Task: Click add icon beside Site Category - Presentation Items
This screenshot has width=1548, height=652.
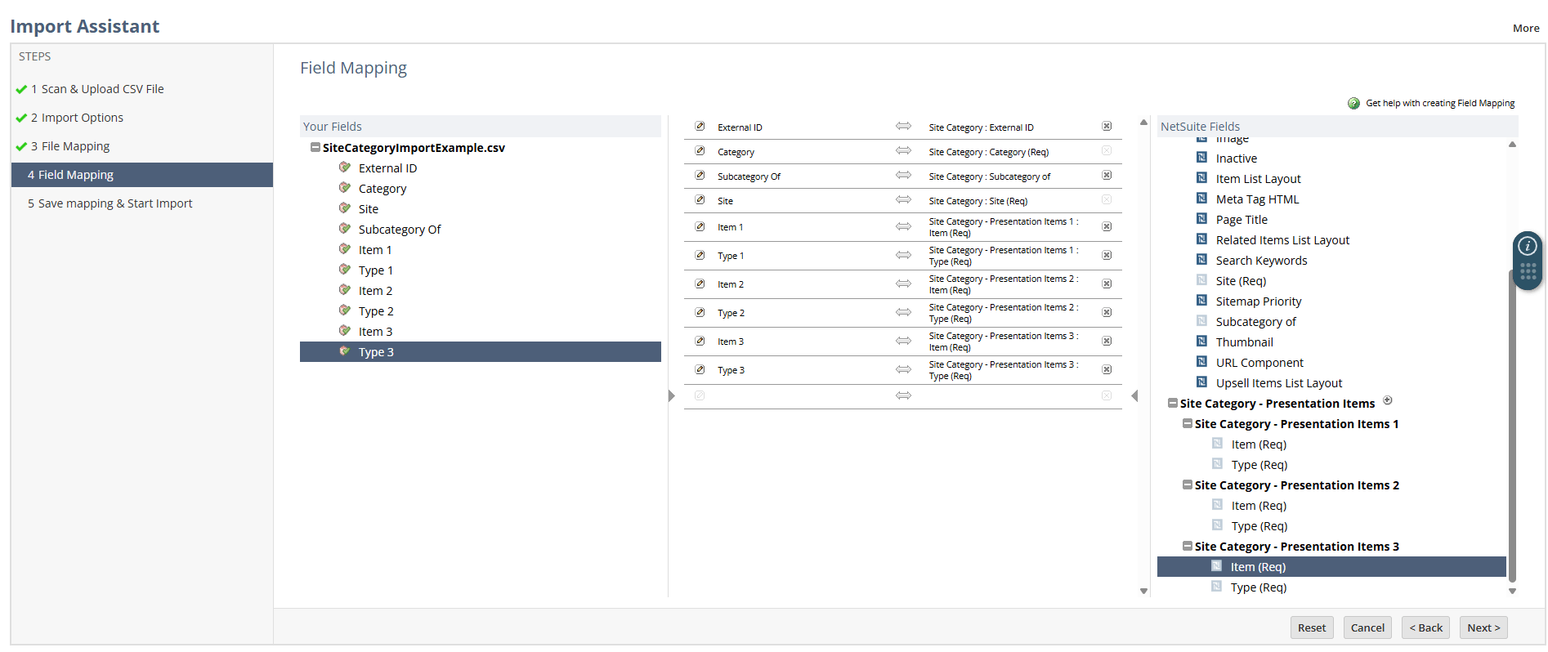Action: [1388, 400]
